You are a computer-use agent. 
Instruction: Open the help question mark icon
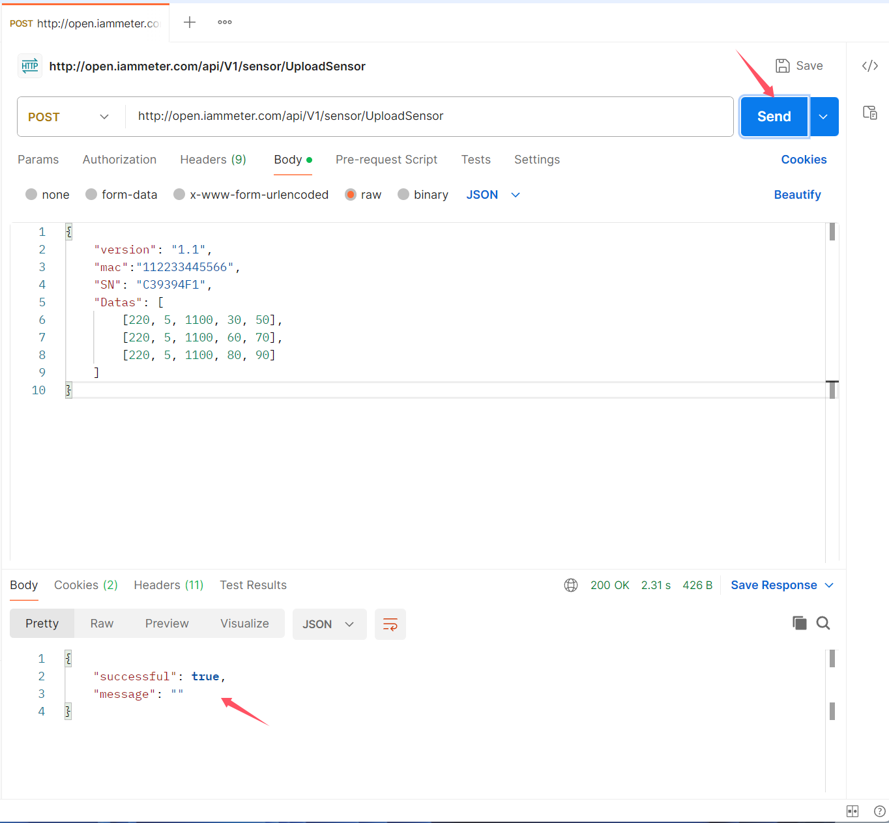[x=879, y=811]
